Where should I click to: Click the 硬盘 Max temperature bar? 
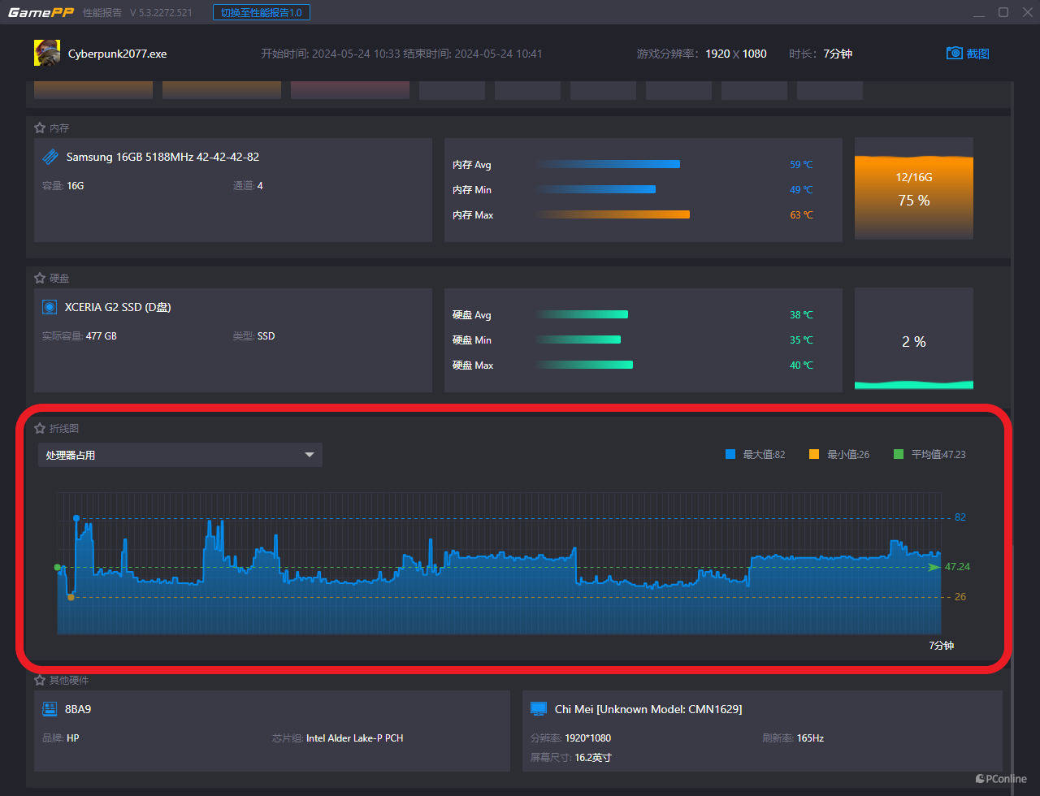tap(584, 365)
